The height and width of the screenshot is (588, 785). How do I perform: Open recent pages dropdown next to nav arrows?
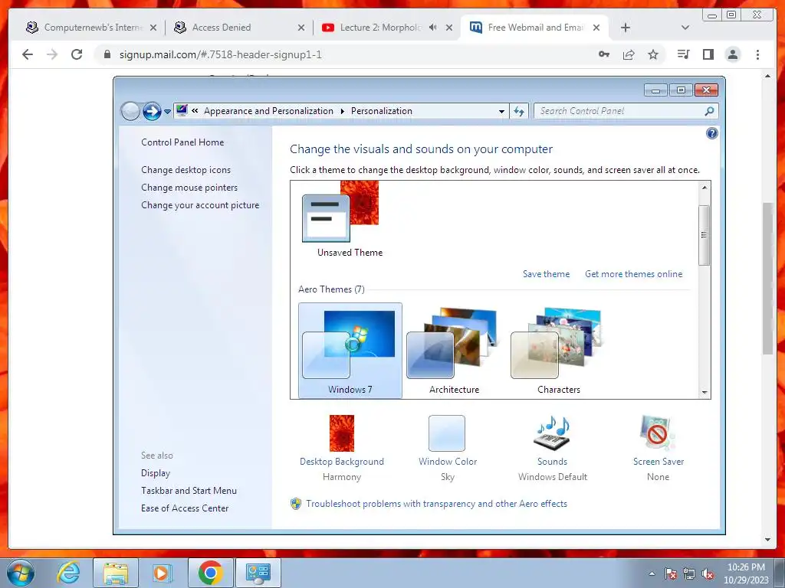(168, 112)
